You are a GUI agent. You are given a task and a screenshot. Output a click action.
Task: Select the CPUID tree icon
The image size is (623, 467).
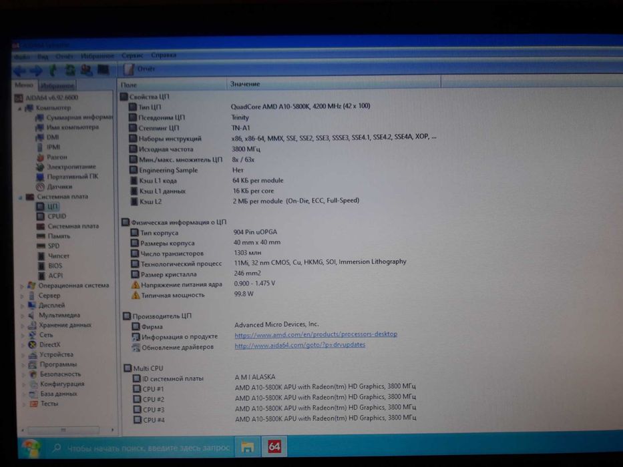(41, 216)
